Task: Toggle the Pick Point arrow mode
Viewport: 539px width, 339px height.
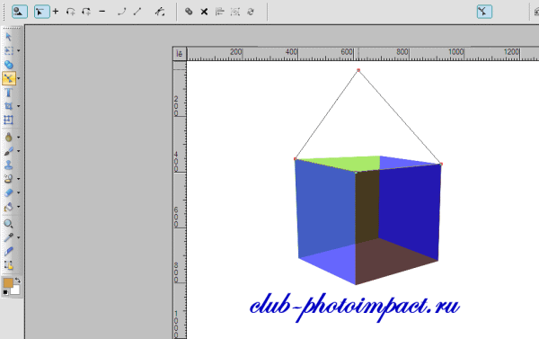Action: [x=42, y=12]
